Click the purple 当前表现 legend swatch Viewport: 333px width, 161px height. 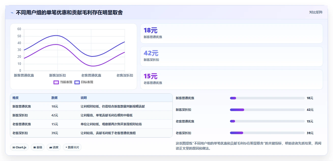(56, 82)
